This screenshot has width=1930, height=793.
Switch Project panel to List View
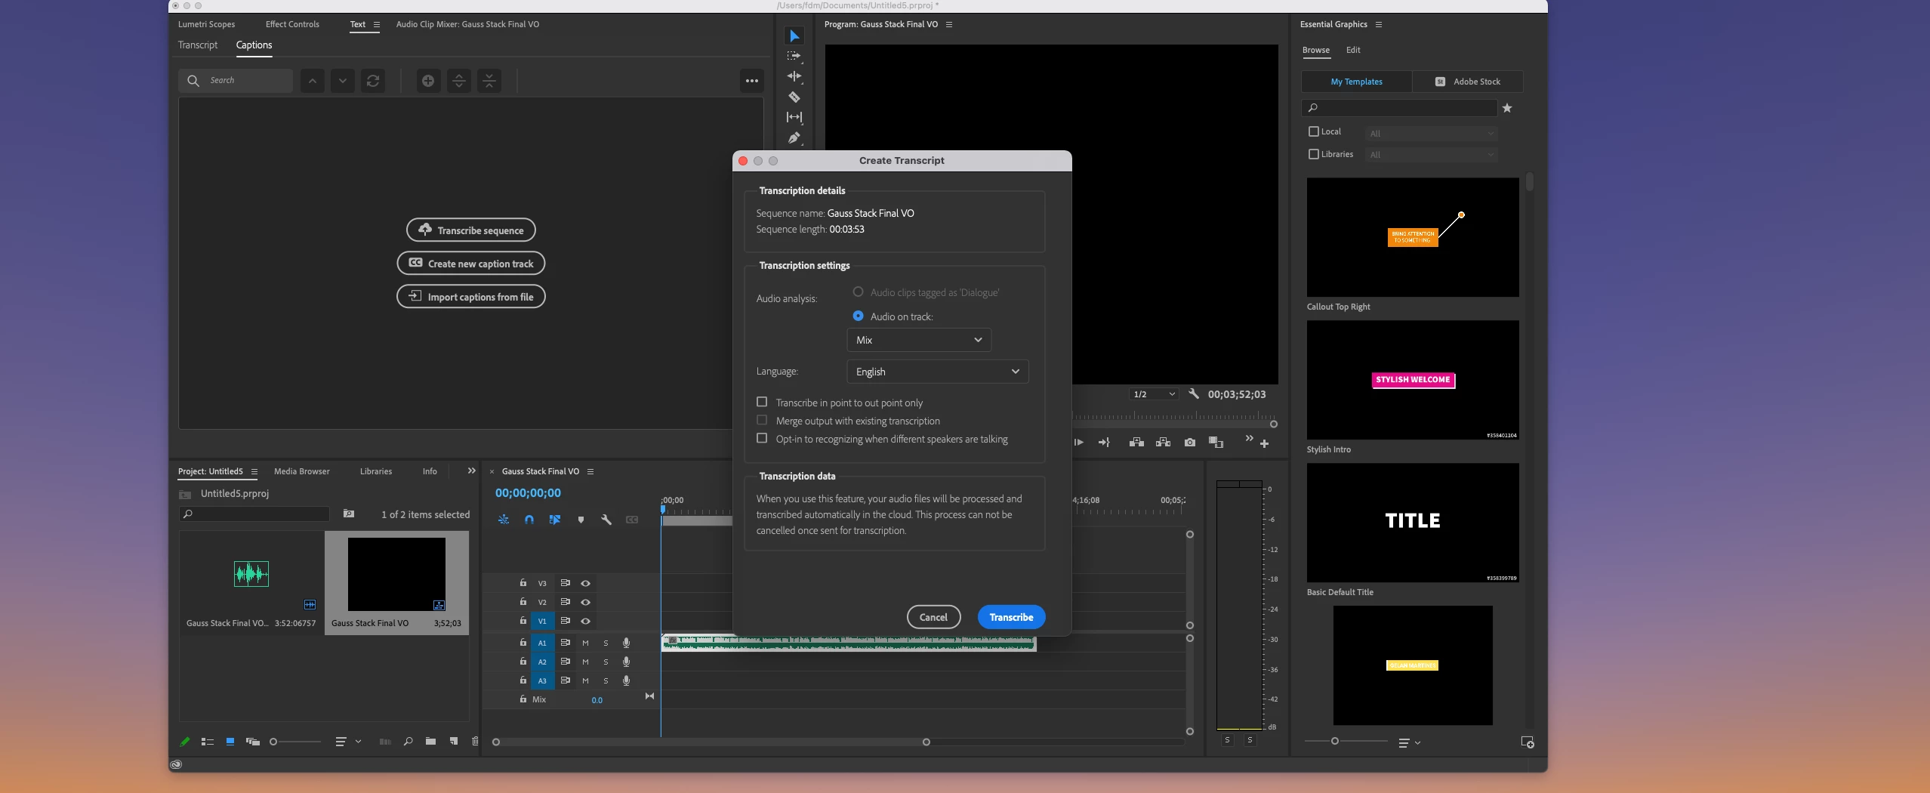[208, 742]
